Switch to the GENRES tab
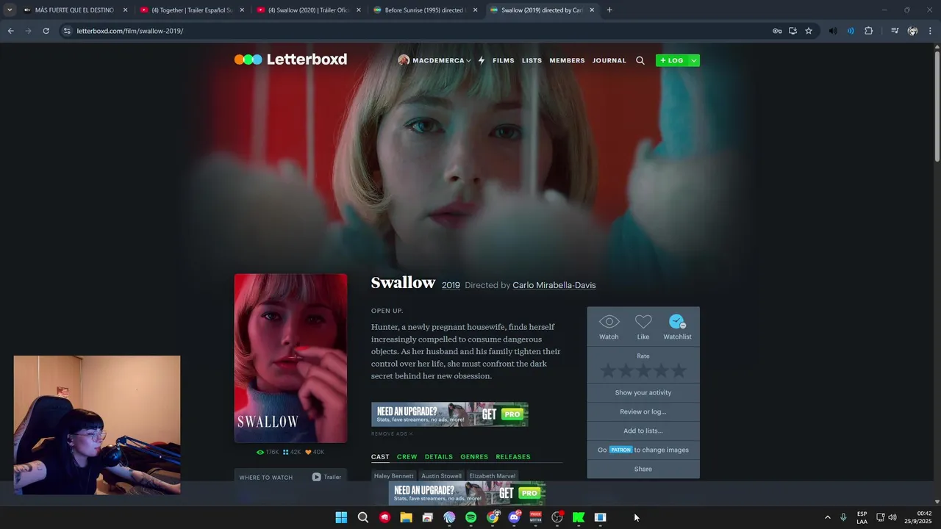This screenshot has width=941, height=529. (474, 457)
